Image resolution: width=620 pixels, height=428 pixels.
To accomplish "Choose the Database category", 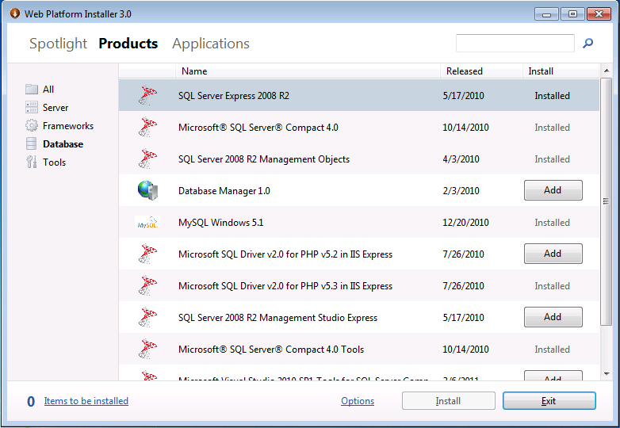I will 63,143.
